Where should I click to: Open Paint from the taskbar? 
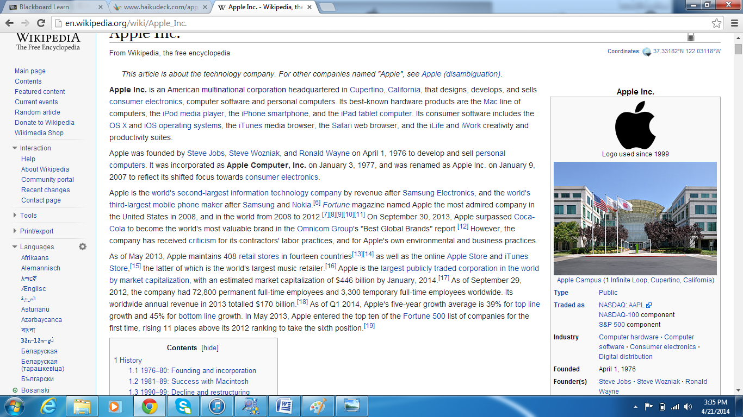click(318, 406)
